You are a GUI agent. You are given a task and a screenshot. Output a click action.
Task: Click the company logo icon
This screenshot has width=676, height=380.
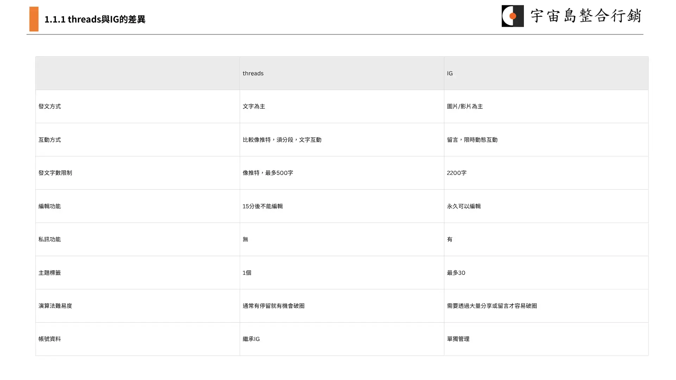coord(512,16)
